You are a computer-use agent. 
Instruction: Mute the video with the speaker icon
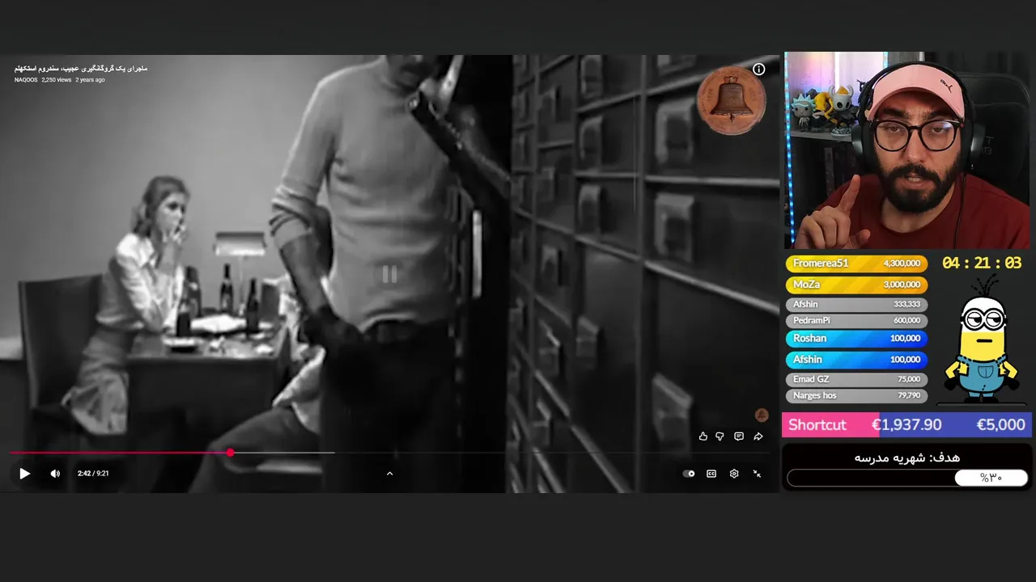point(55,474)
